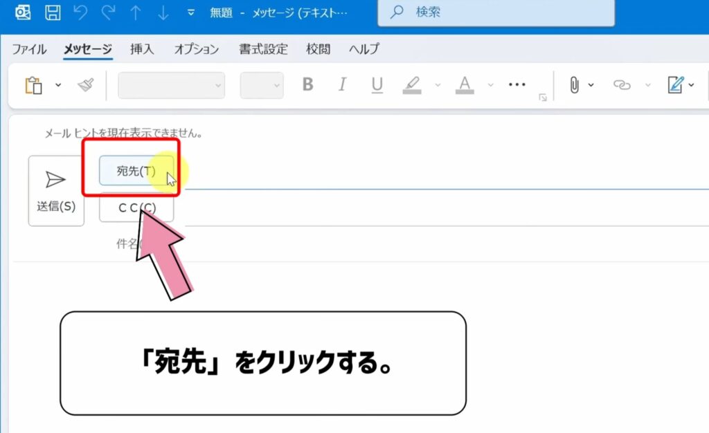This screenshot has width=709, height=433.
Task: Toggle underline formatting
Action: [377, 84]
